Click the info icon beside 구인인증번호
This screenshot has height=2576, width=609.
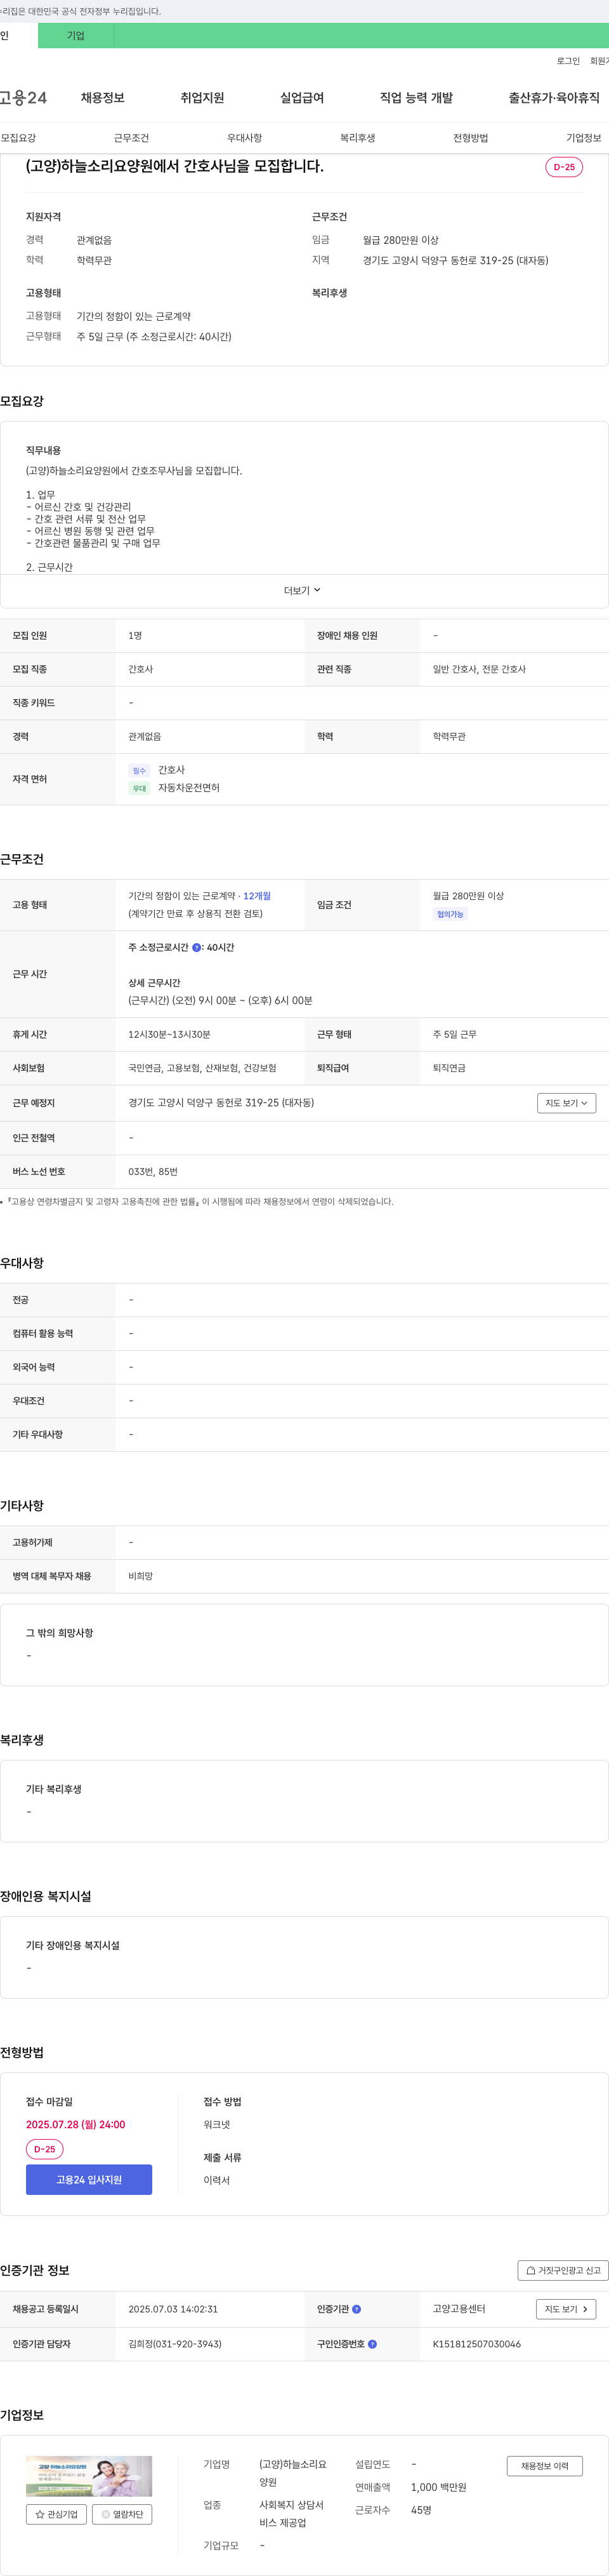coord(372,2344)
